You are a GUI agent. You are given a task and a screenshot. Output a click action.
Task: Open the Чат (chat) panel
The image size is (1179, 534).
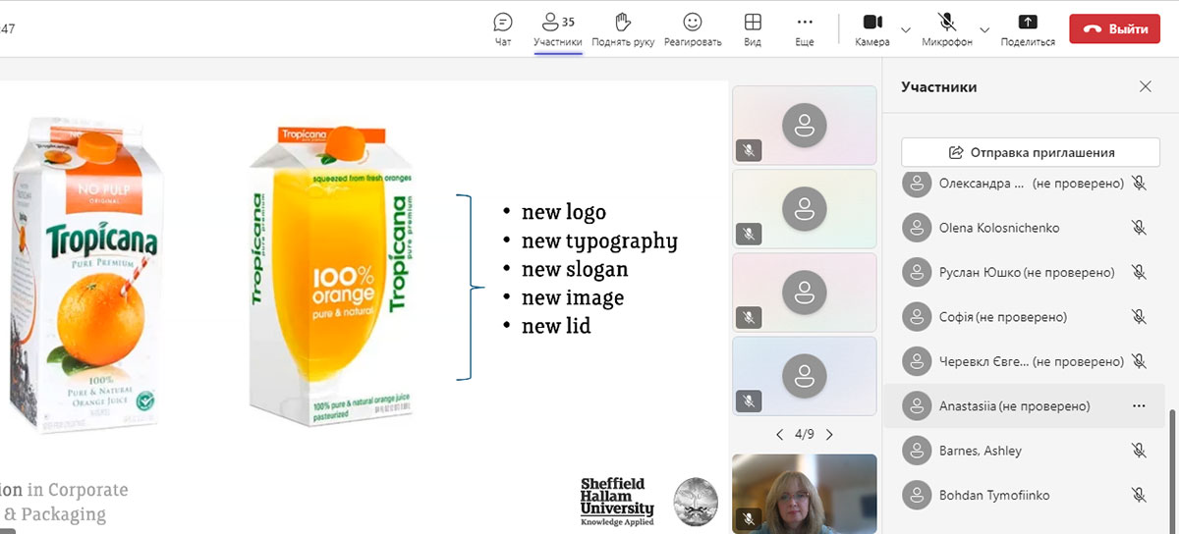[x=503, y=29]
